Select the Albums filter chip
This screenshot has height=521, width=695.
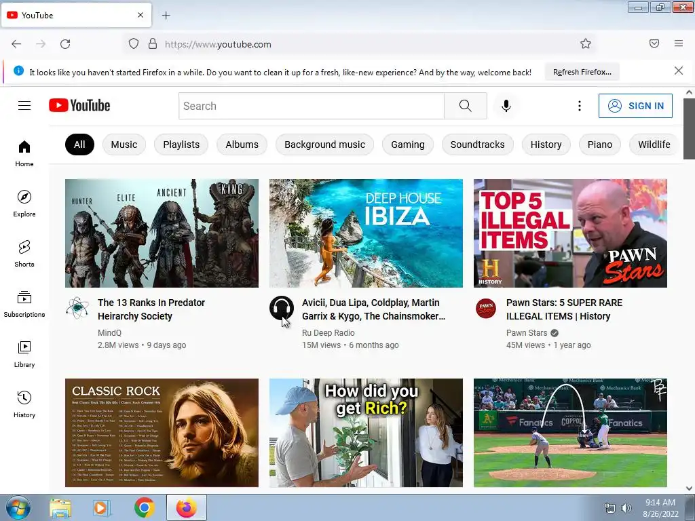click(x=242, y=144)
